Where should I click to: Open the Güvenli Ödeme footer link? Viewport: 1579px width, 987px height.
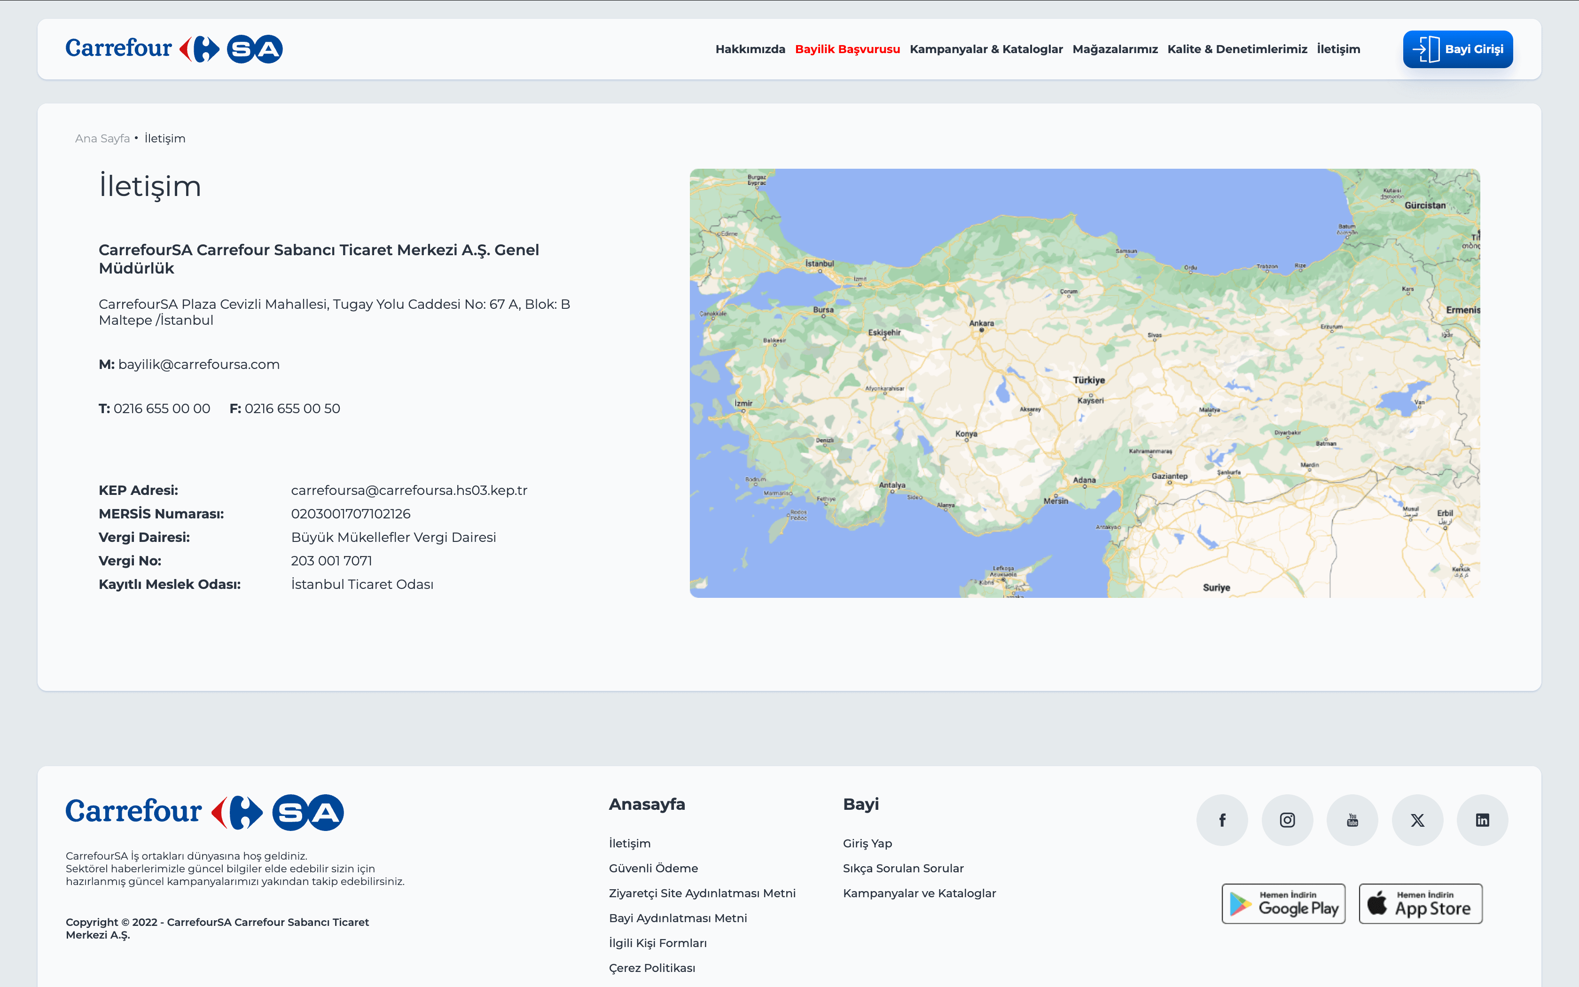click(653, 868)
